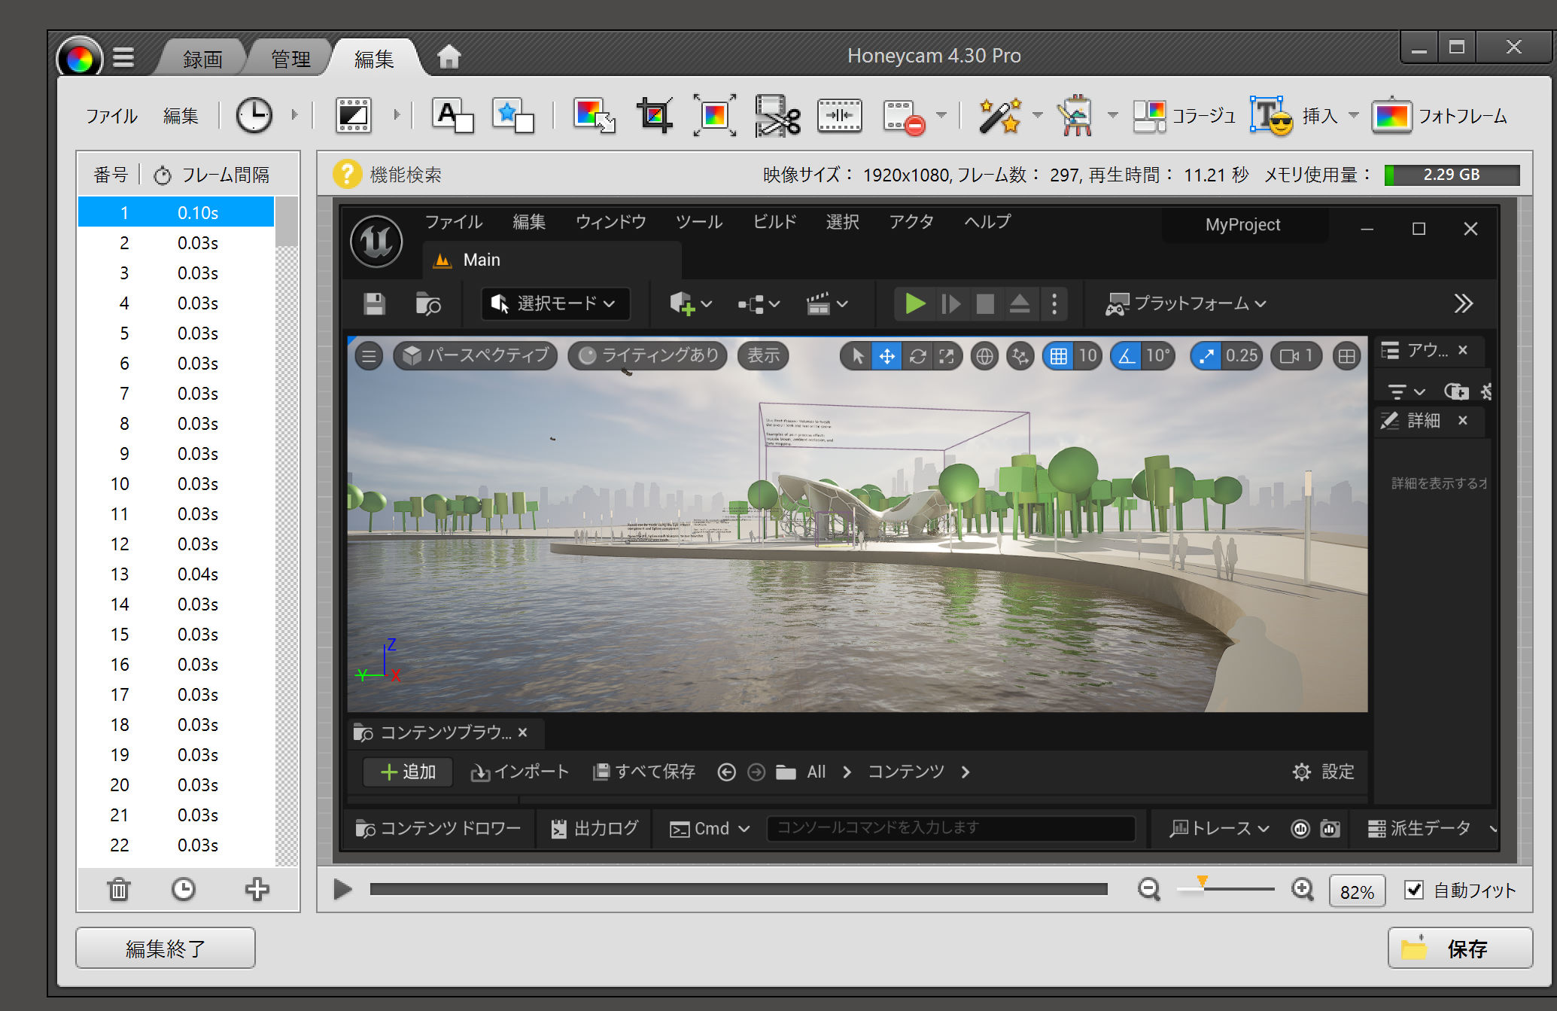Toggle the 自動フィット checkbox
1557x1011 pixels.
point(1414,890)
